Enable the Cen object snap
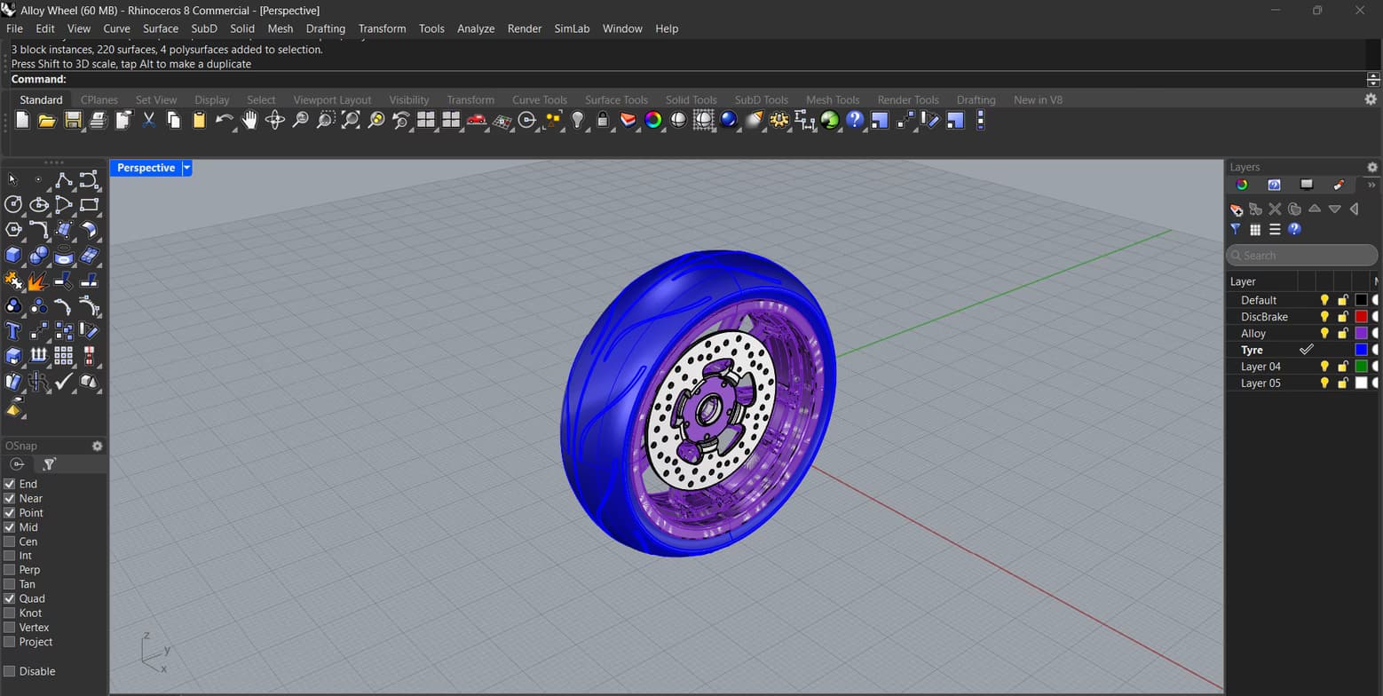1383x696 pixels. [x=10, y=542]
